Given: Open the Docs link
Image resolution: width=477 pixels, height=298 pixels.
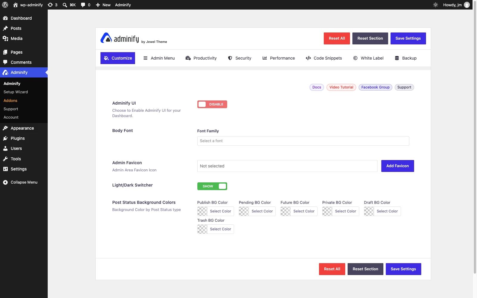Looking at the screenshot, I should [317, 87].
